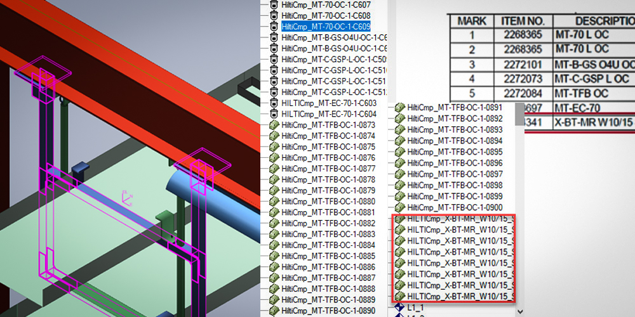This screenshot has width=635, height=317.
Task: Click the part icon beside HiltiCmp_MT-TFB-OC-1-0883
Action: 274,234
